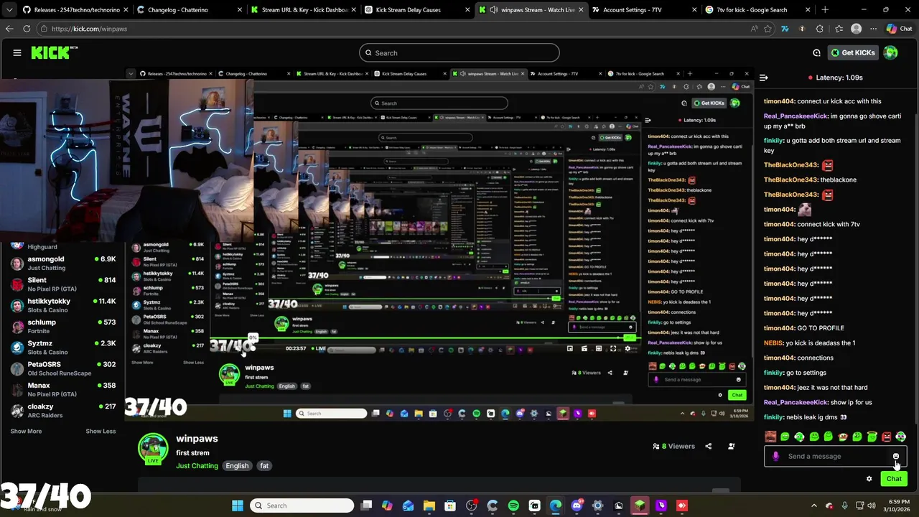919x517 pixels.
Task: Open browser Settings and more menu
Action: pyautogui.click(x=873, y=29)
